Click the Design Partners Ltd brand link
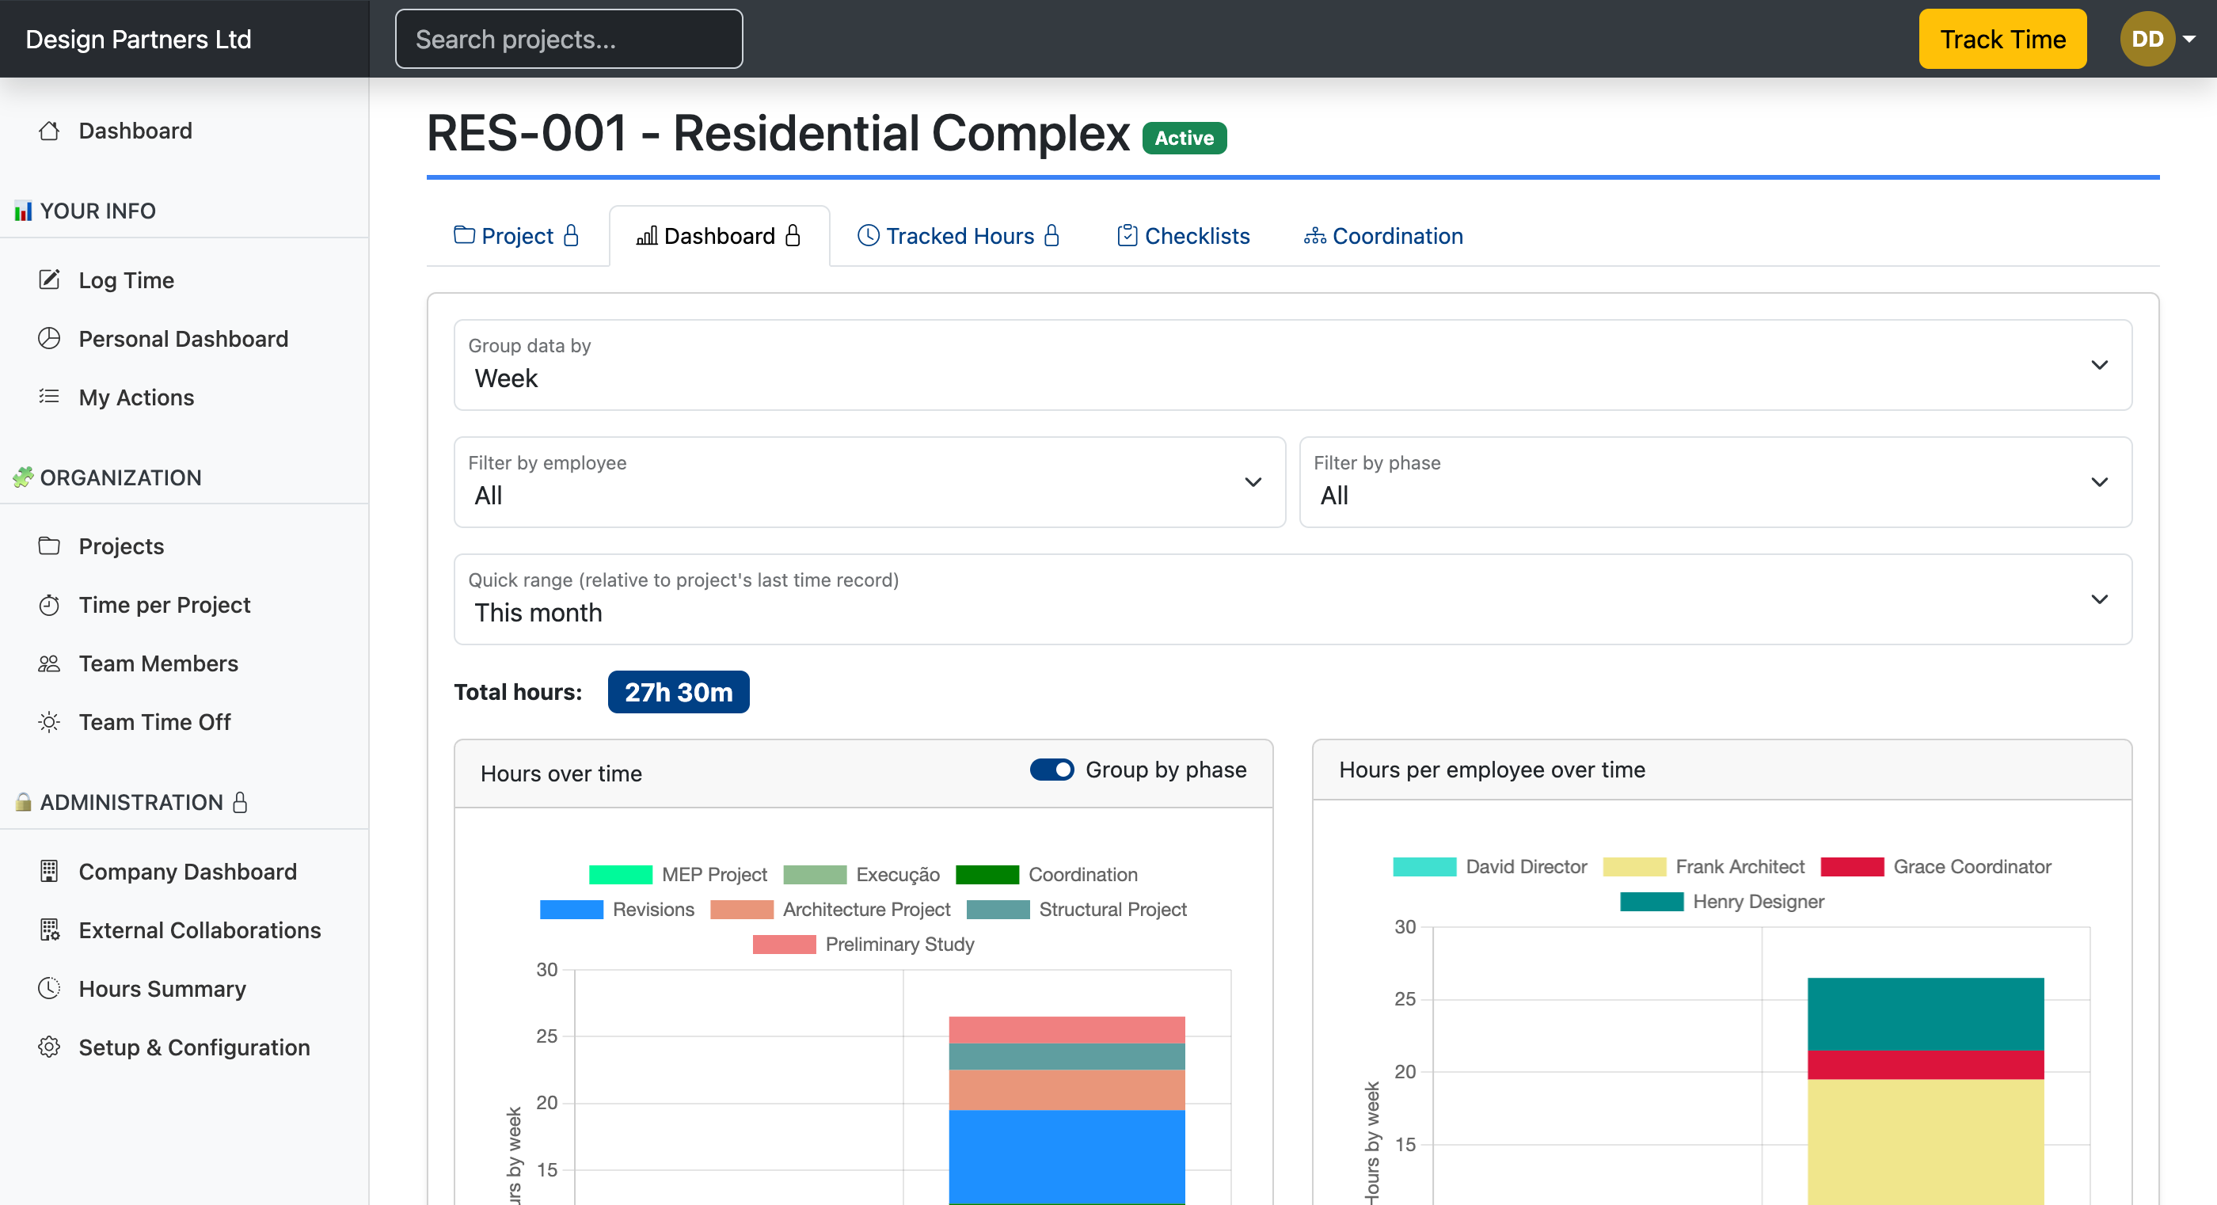The image size is (2217, 1205). pos(139,39)
